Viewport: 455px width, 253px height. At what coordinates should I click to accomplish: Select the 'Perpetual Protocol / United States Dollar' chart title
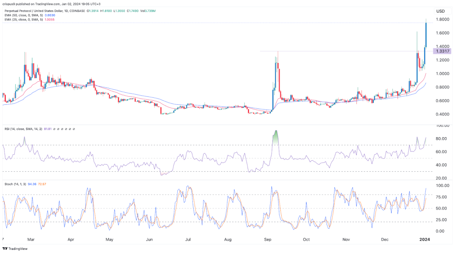(33, 11)
